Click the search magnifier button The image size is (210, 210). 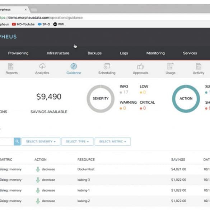coord(17,141)
